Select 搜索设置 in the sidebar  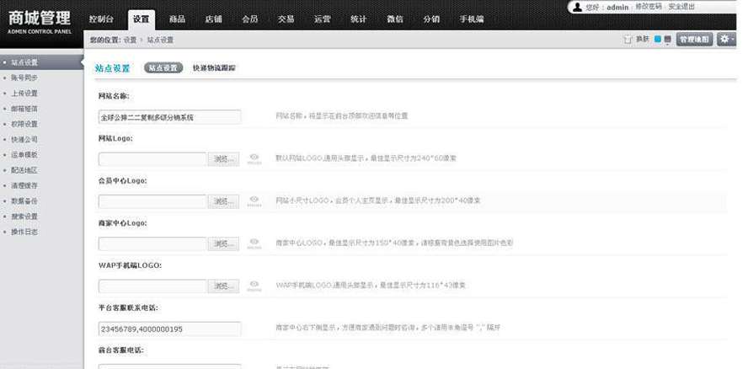24,217
